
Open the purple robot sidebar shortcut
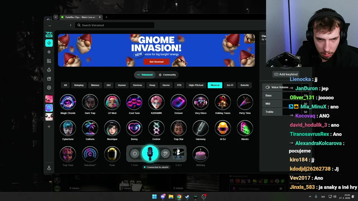49,108
